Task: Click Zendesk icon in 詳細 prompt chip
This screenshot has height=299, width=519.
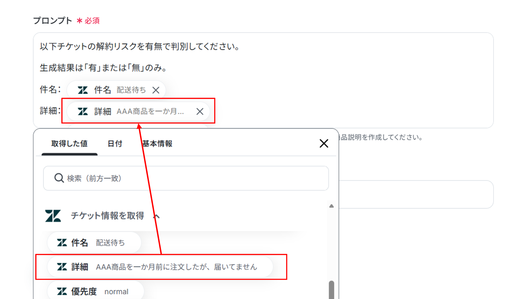Action: 83,111
